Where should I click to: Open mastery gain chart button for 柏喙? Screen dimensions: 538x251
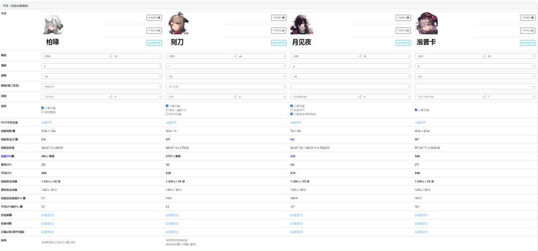click(154, 30)
